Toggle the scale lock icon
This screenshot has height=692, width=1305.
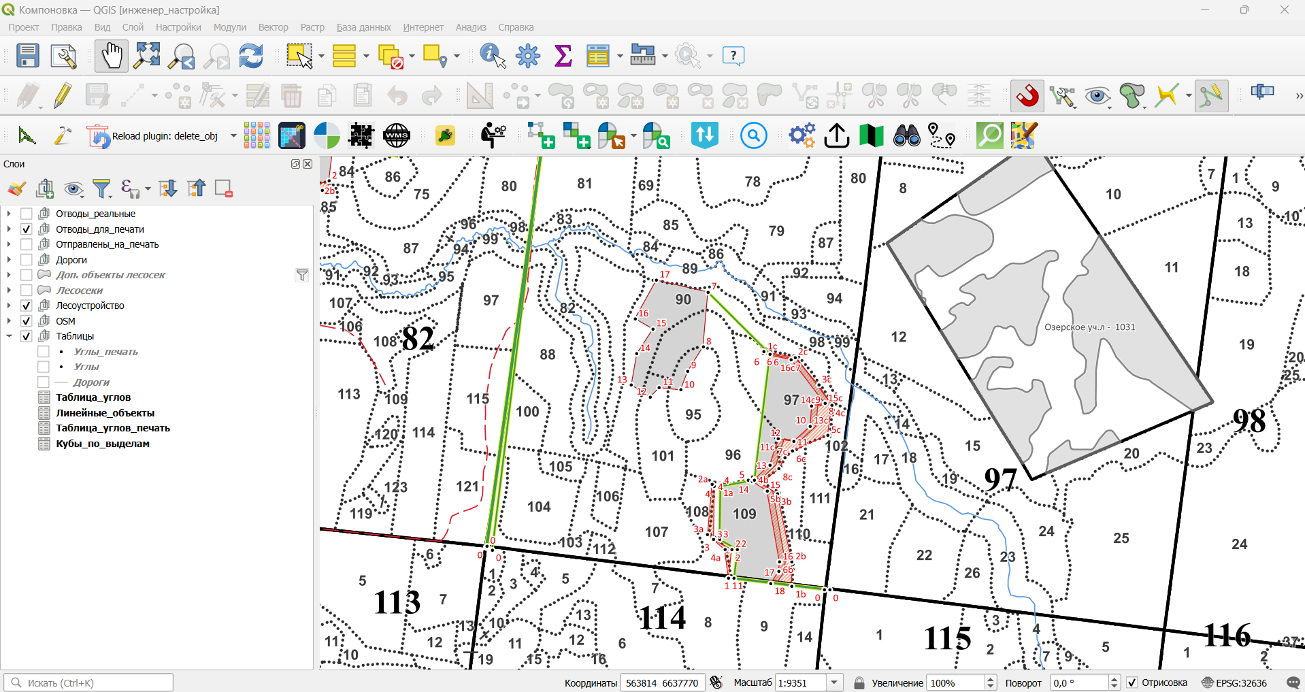[x=859, y=682]
